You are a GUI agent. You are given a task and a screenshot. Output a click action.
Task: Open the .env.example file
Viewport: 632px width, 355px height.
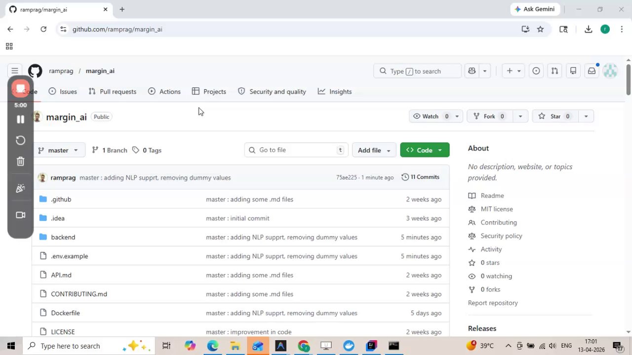70,256
